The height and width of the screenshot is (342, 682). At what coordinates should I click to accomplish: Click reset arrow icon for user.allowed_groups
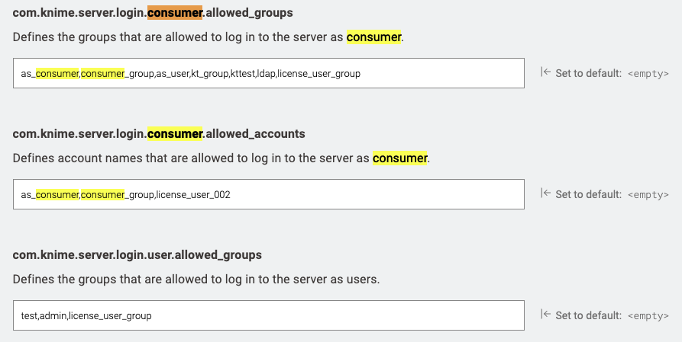click(x=545, y=315)
